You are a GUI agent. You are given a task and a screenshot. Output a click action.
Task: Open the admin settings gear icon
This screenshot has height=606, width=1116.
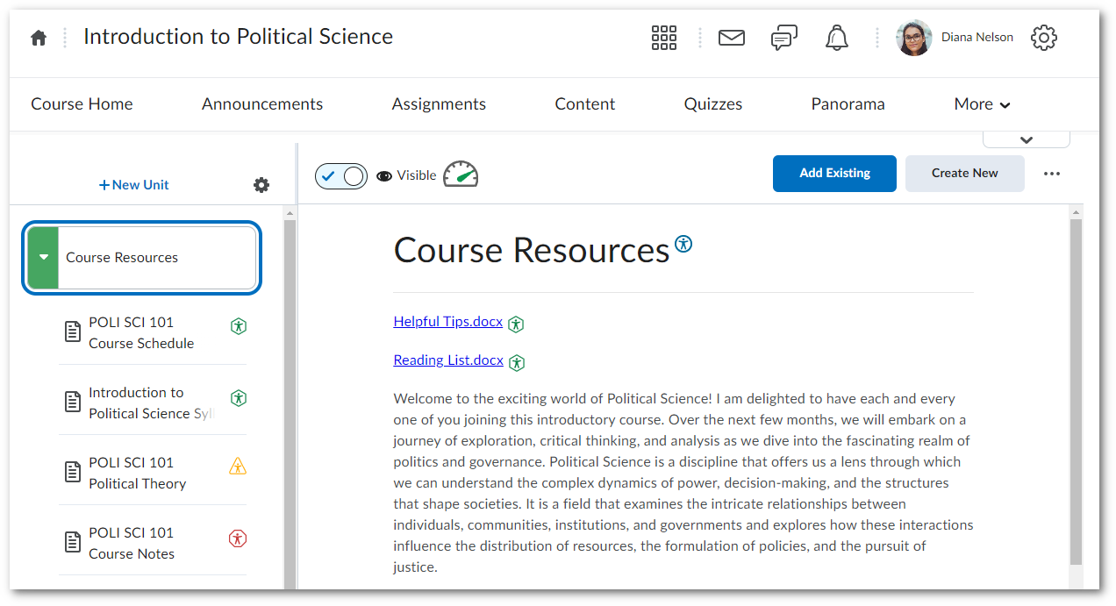pos(1043,38)
